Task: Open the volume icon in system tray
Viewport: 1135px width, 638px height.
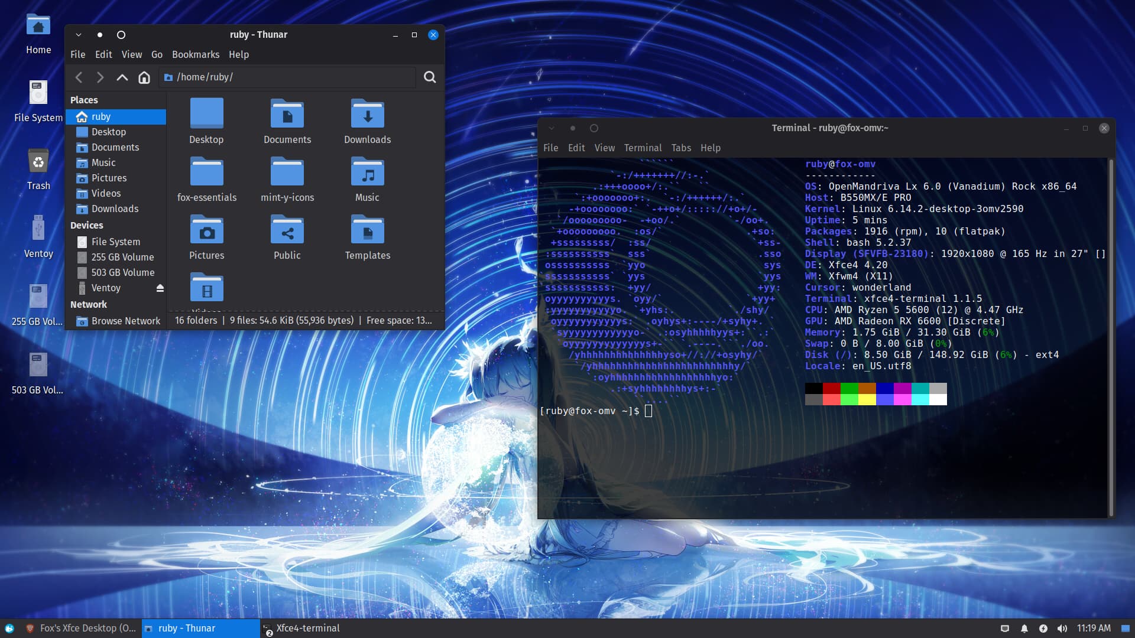Action: click(x=1062, y=629)
